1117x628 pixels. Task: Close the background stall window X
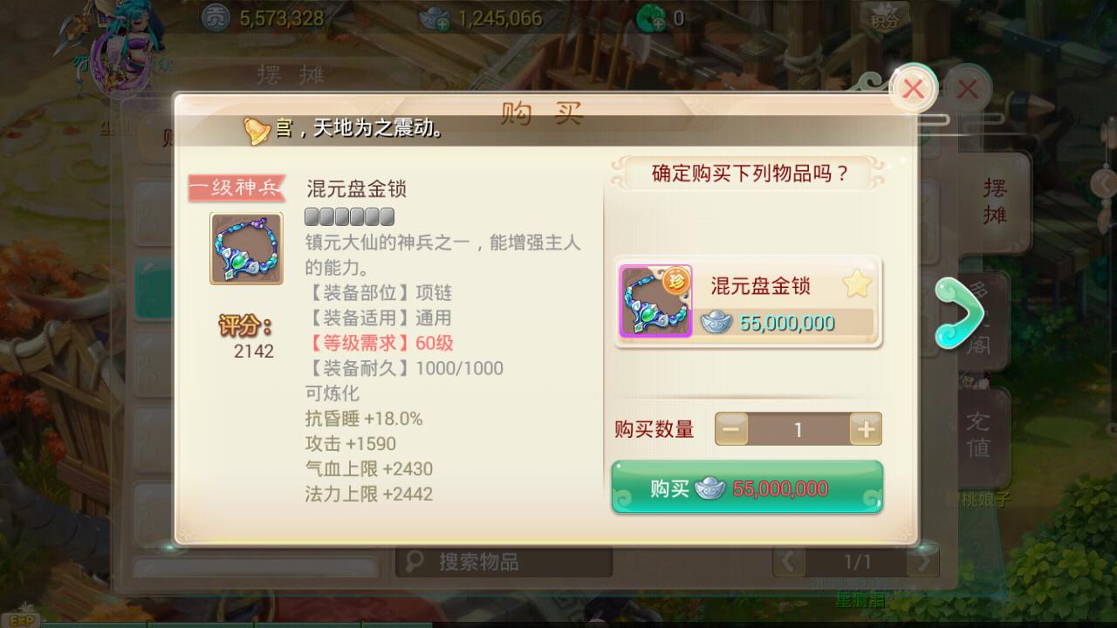point(967,88)
